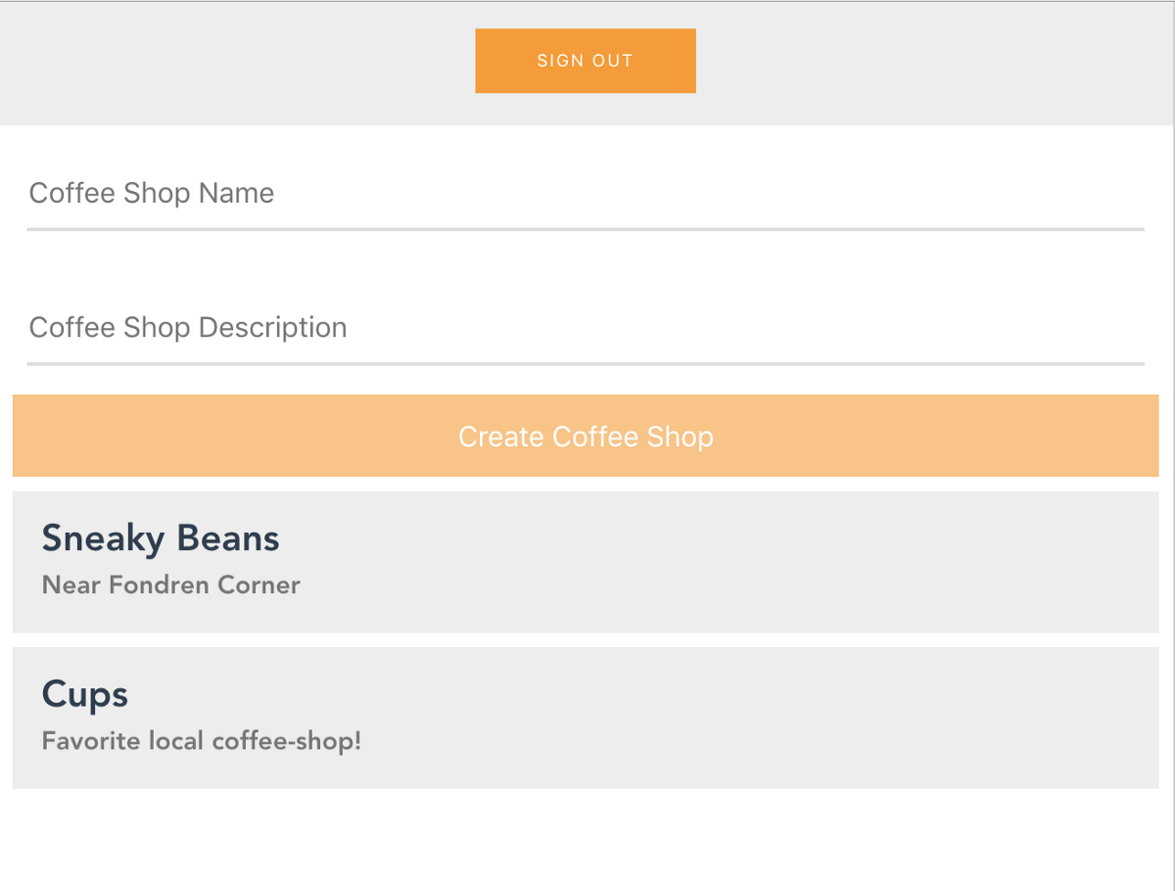Open the Sneaky Beans list card

tap(586, 562)
